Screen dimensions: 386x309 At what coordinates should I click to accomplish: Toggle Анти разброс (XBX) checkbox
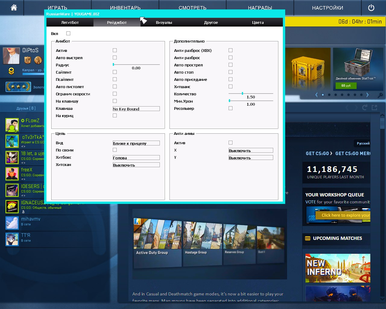point(230,50)
